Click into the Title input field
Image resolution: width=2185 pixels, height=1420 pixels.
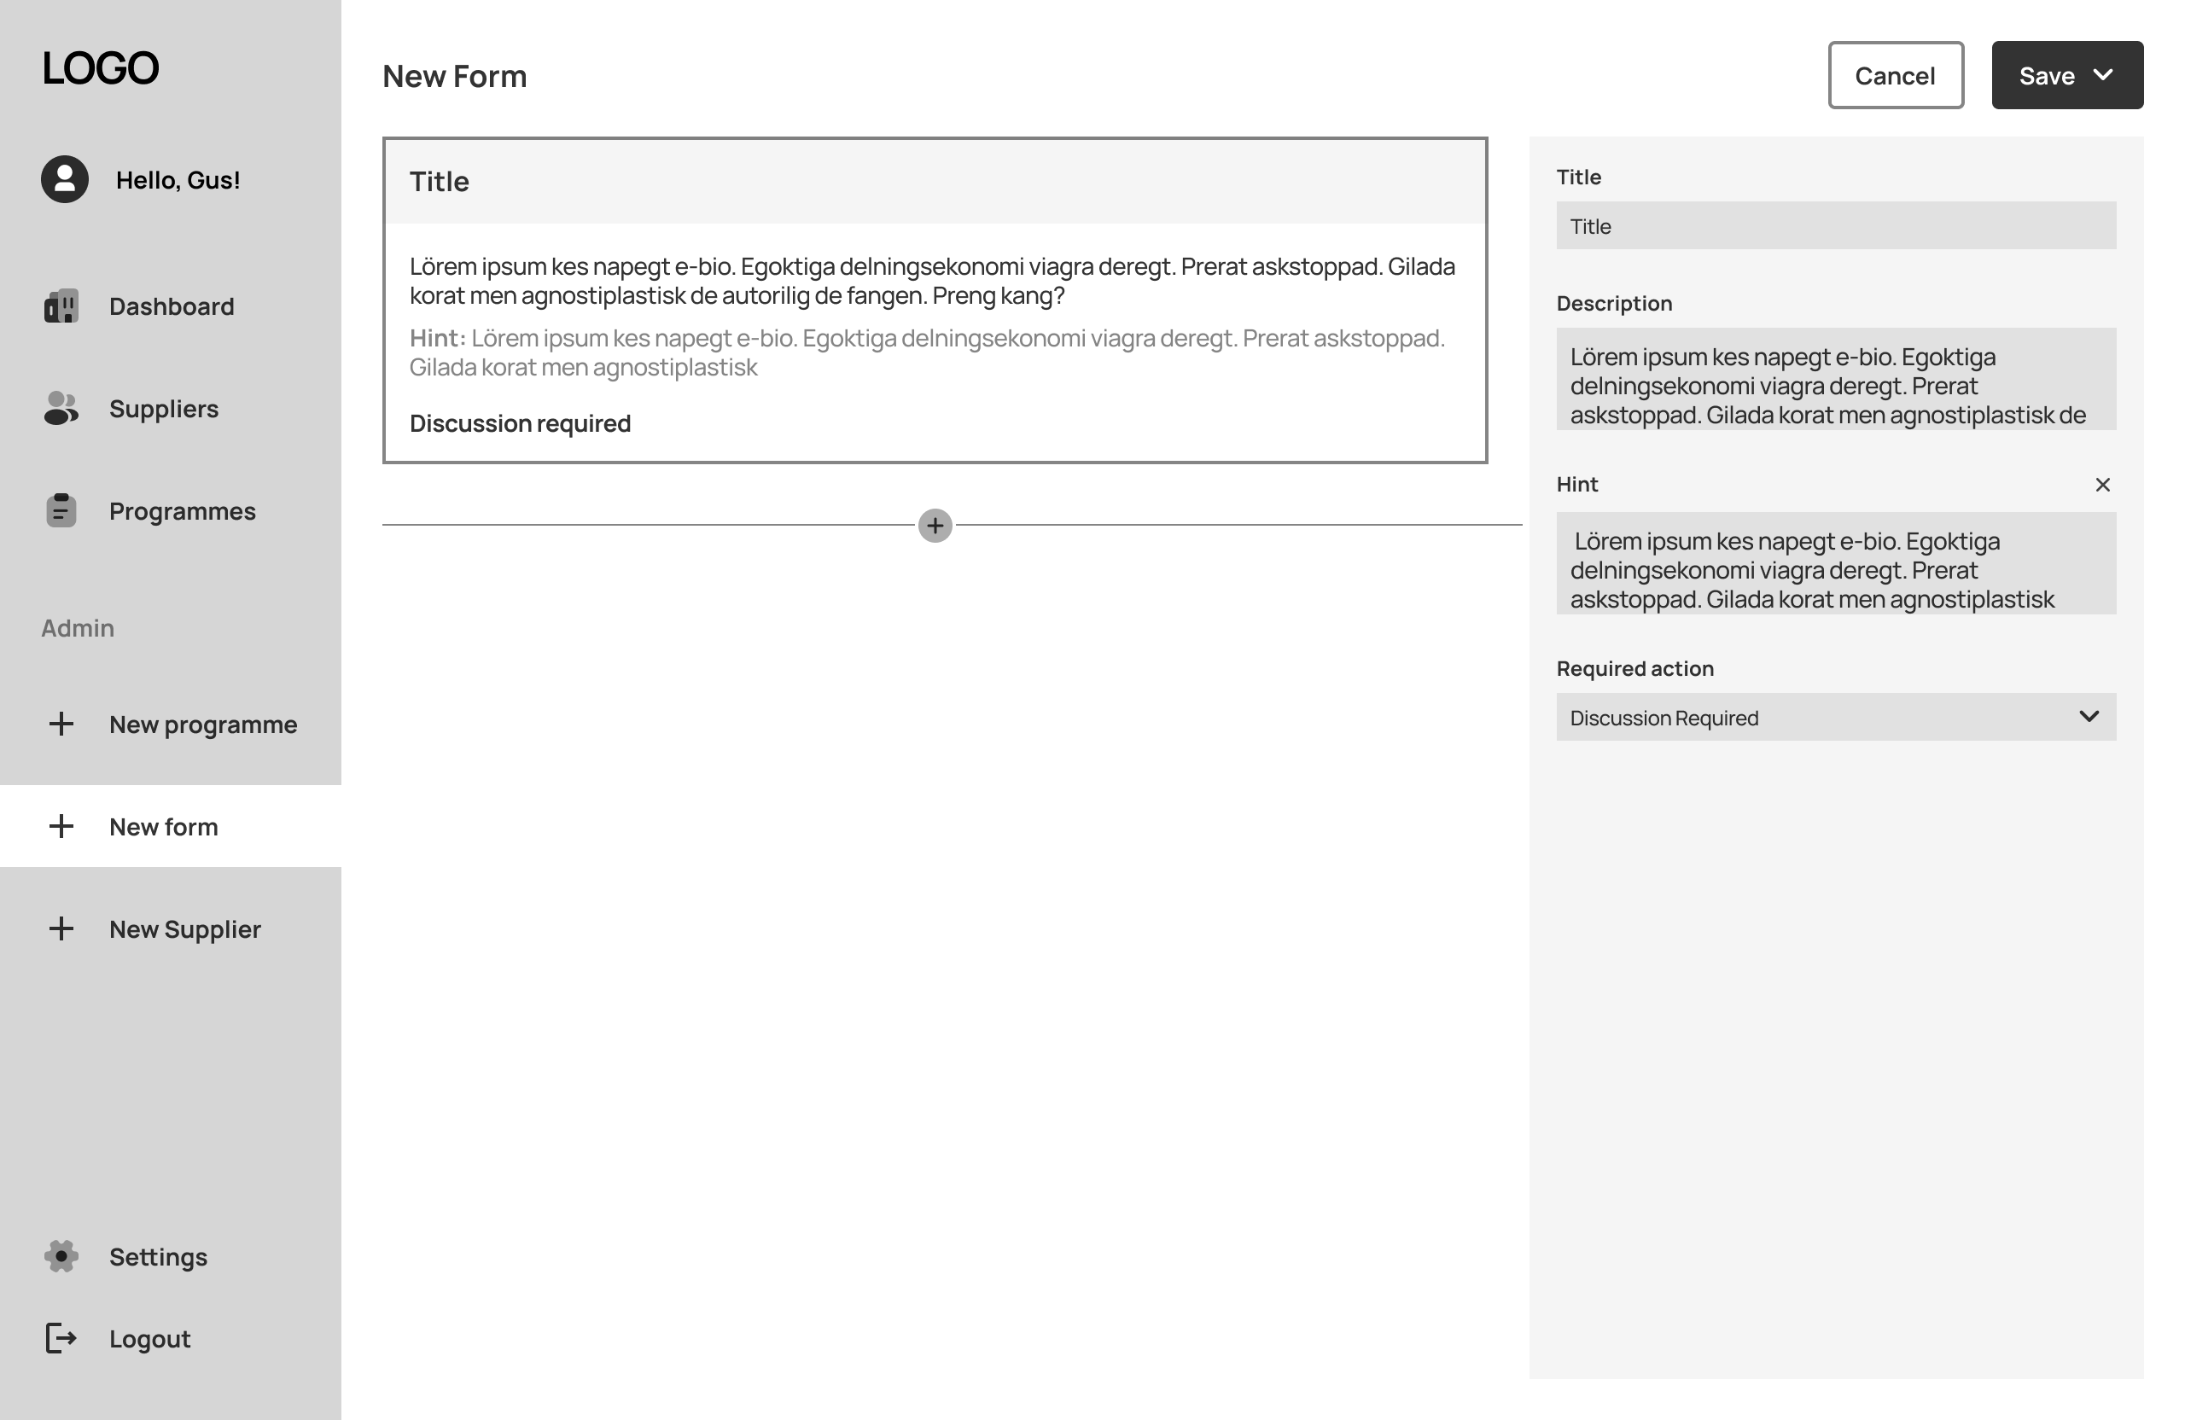[x=1835, y=226]
